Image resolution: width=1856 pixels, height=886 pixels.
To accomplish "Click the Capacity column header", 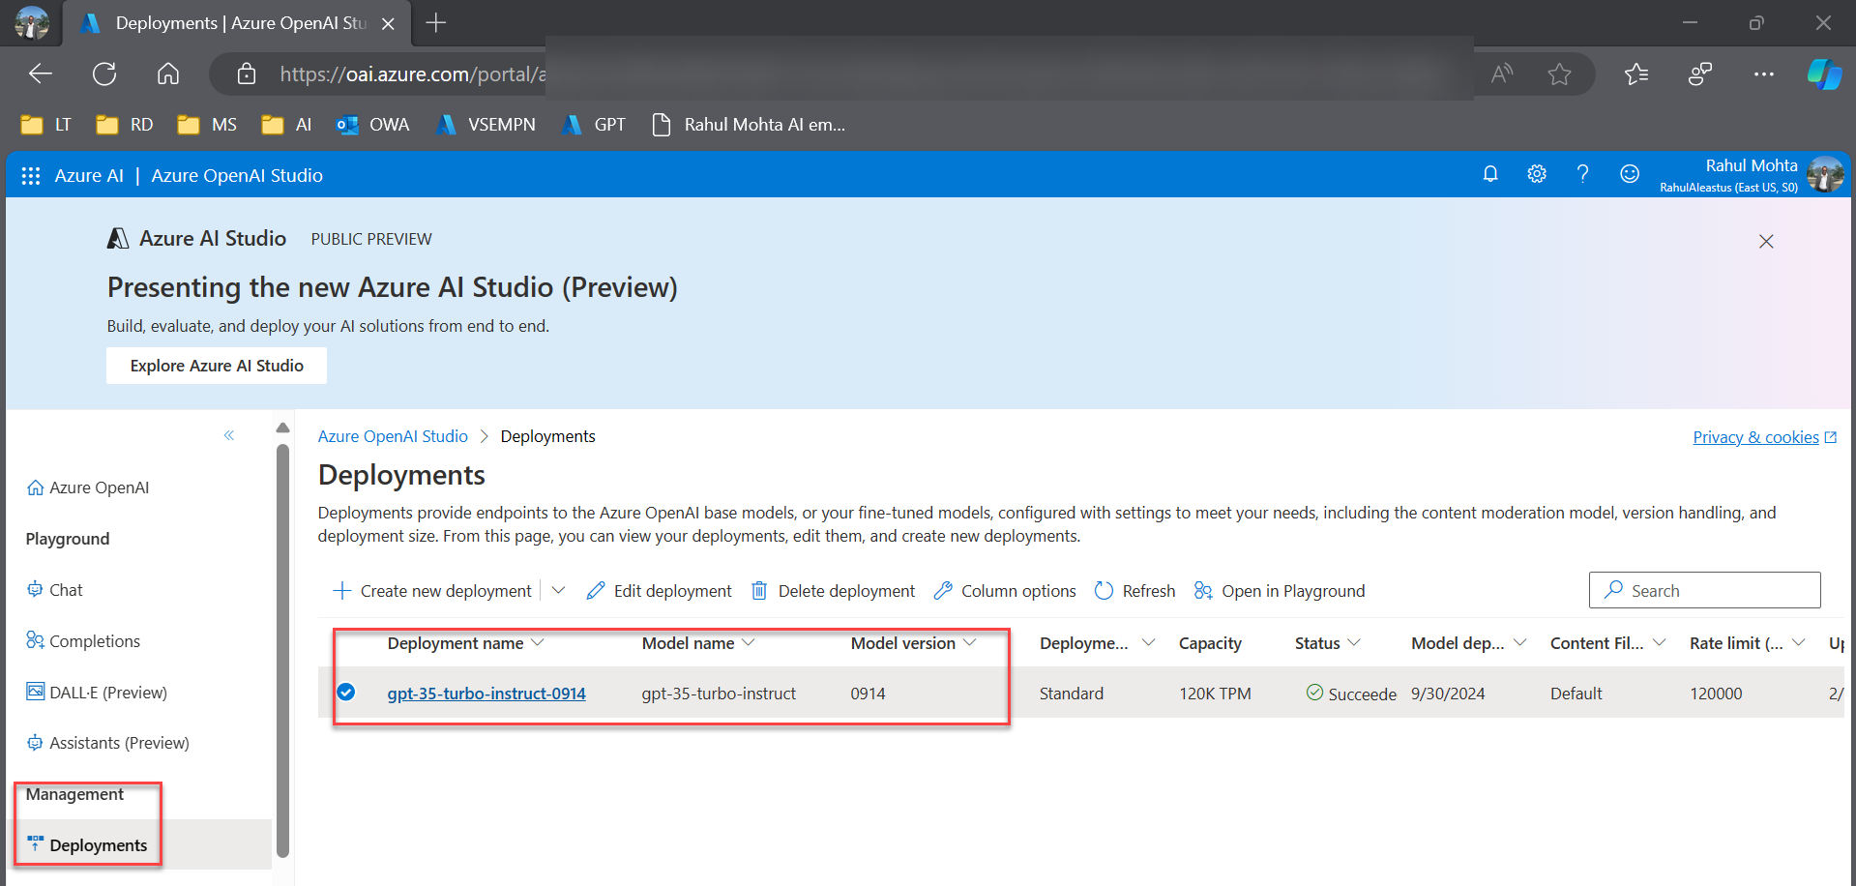I will coord(1210,643).
